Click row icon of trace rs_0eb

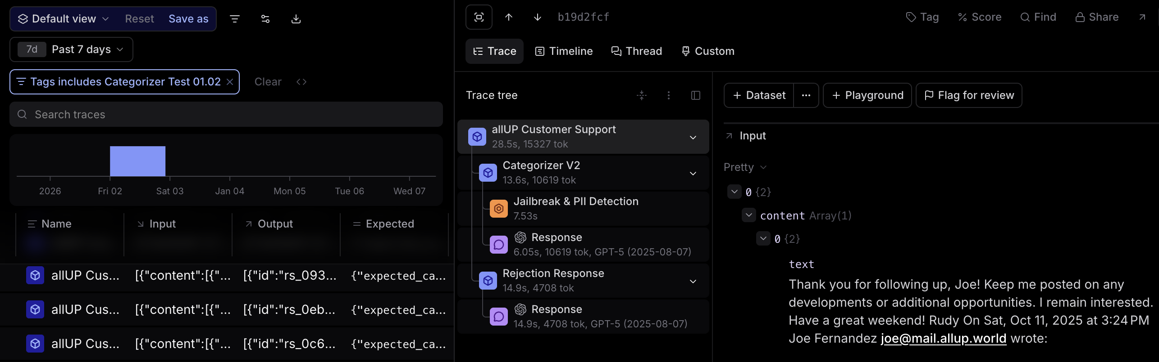(x=35, y=309)
